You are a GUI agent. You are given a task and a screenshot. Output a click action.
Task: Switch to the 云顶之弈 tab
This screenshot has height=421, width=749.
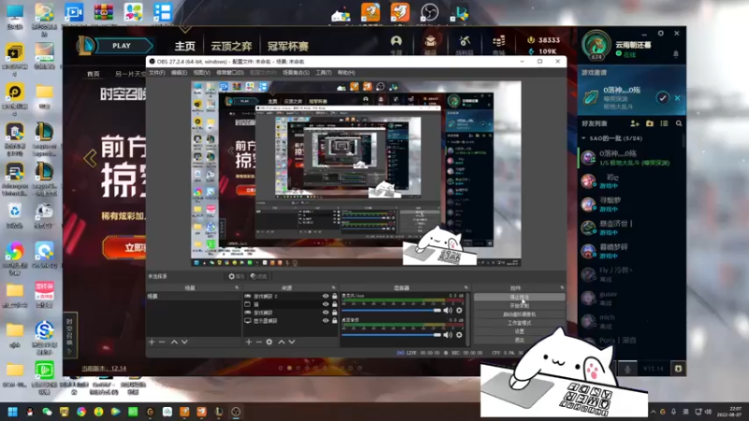(x=231, y=46)
